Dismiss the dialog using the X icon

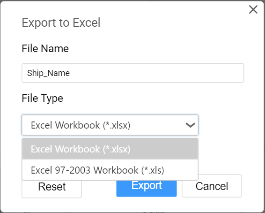253,9
